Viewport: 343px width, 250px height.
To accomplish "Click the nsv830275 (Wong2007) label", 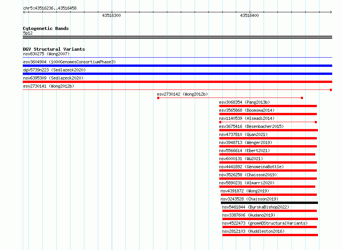I will [46, 54].
